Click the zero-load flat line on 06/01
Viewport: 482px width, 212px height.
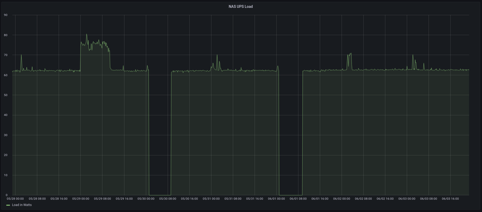[x=290, y=195]
